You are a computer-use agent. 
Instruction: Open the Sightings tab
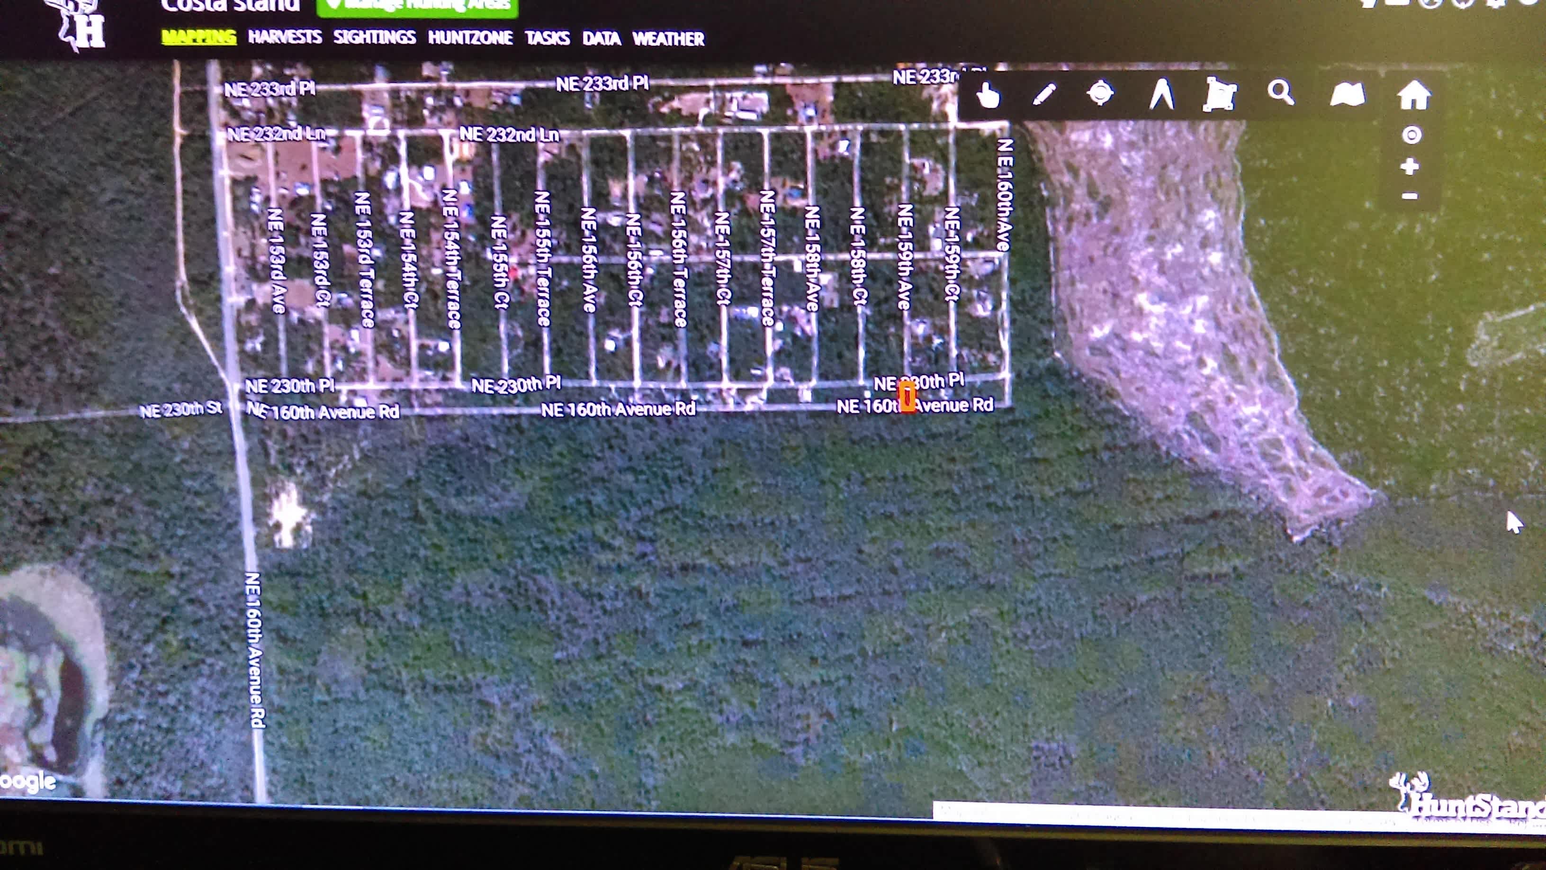pyautogui.click(x=375, y=37)
